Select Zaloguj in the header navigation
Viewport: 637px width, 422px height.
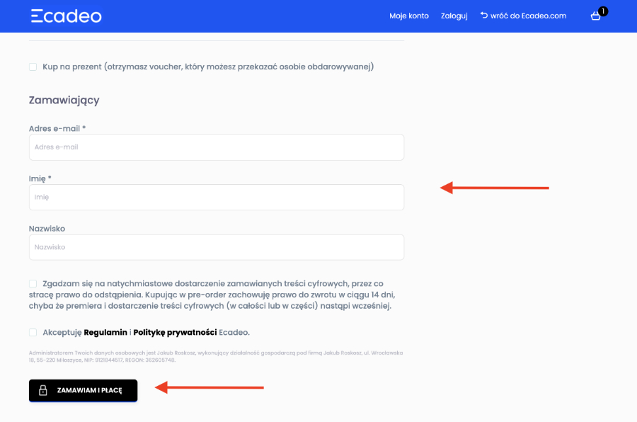tap(454, 16)
